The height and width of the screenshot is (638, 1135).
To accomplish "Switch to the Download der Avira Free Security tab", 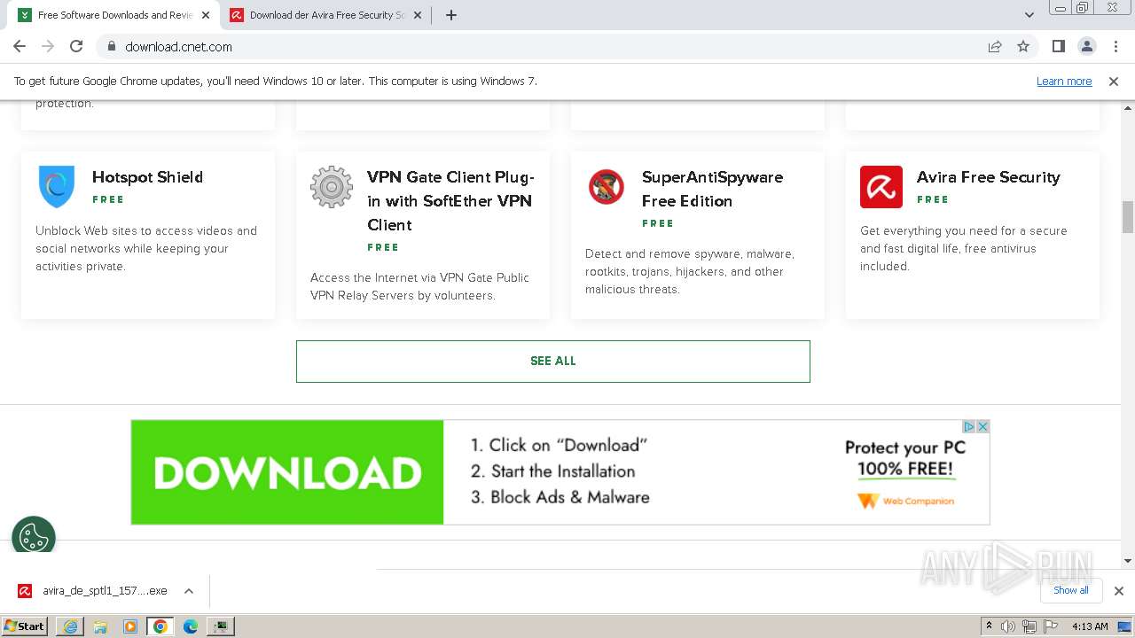I will click(x=325, y=15).
